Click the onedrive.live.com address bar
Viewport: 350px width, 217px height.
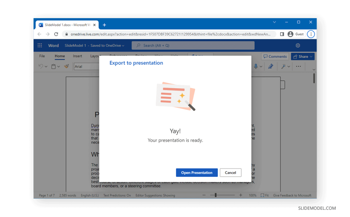coord(171,34)
